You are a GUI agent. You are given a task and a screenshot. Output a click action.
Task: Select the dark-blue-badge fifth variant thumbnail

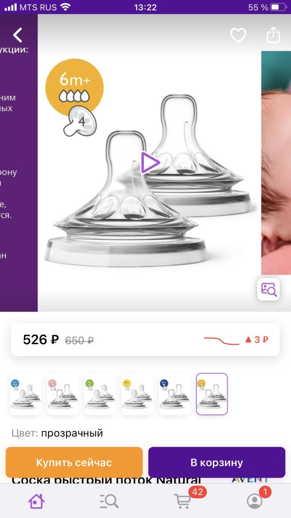(174, 394)
